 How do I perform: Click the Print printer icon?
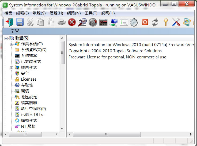[x=62, y=22]
